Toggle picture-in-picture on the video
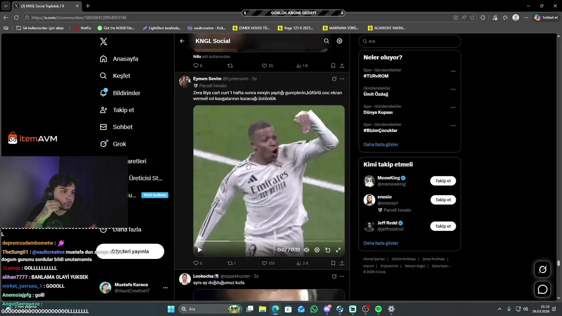Screen dimensions: 562x316 tap(328, 250)
